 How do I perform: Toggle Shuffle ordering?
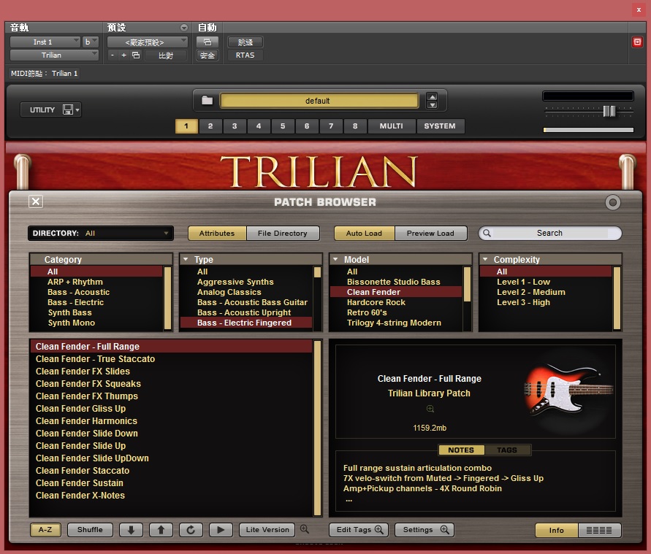point(90,529)
